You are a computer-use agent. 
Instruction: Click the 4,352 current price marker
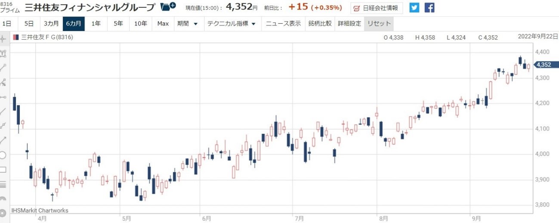tap(546, 65)
